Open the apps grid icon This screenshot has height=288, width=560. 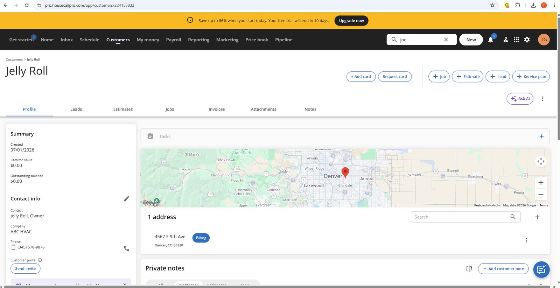[516, 40]
